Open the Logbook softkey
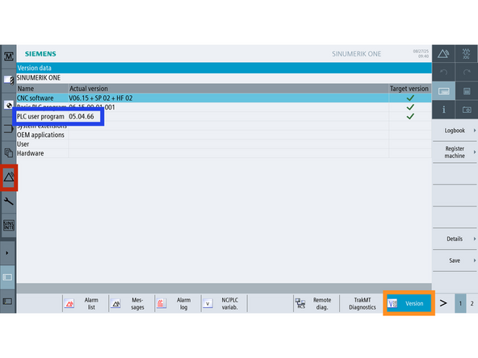Image resolution: width=478 pixels, height=358 pixels. (455, 131)
